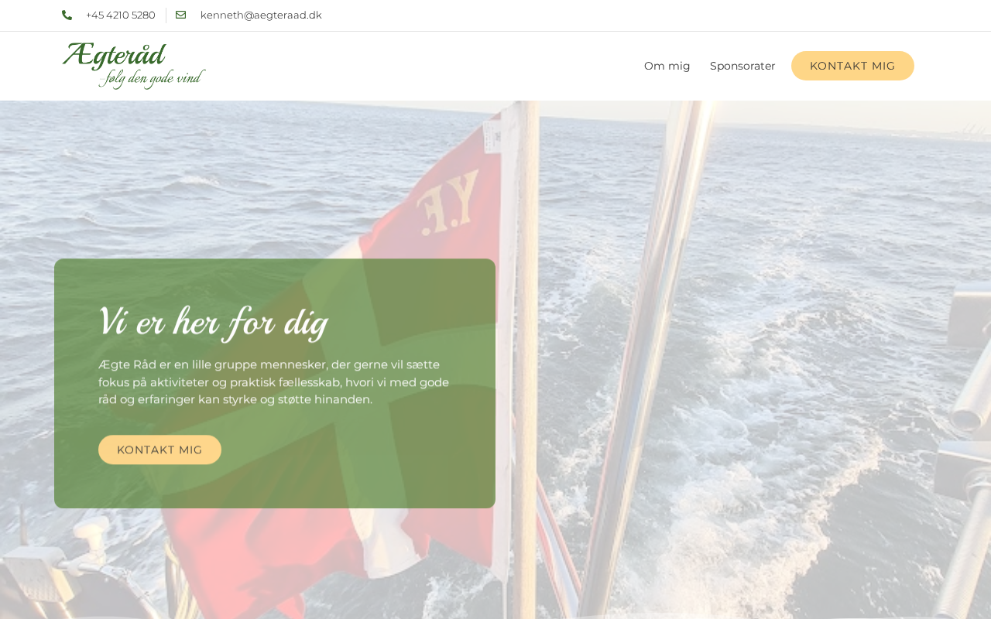Click the Ægte Råd description paragraph
The width and height of the screenshot is (991, 619).
274,382
